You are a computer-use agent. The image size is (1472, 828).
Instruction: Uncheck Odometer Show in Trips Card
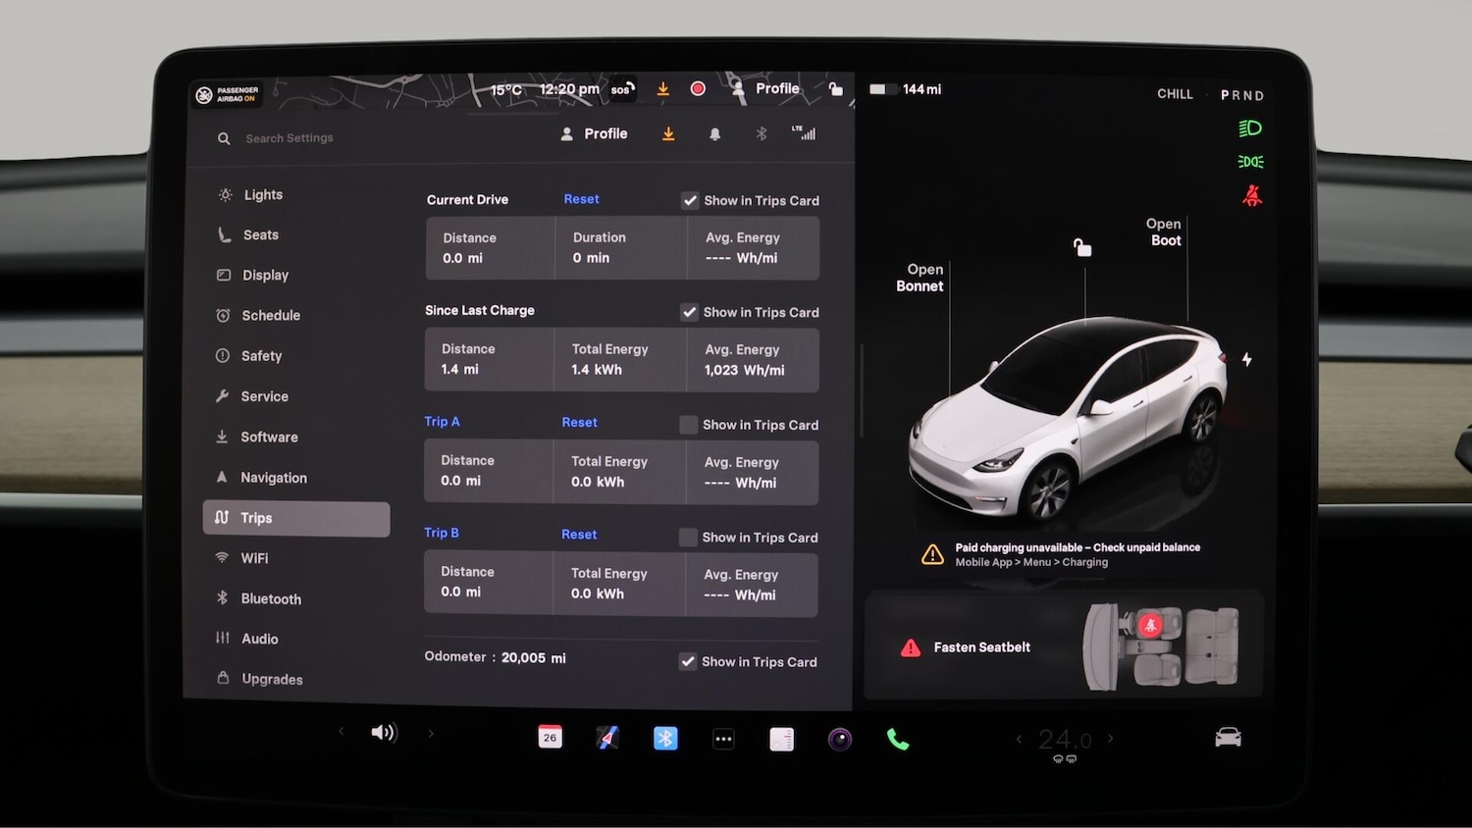[x=688, y=662]
